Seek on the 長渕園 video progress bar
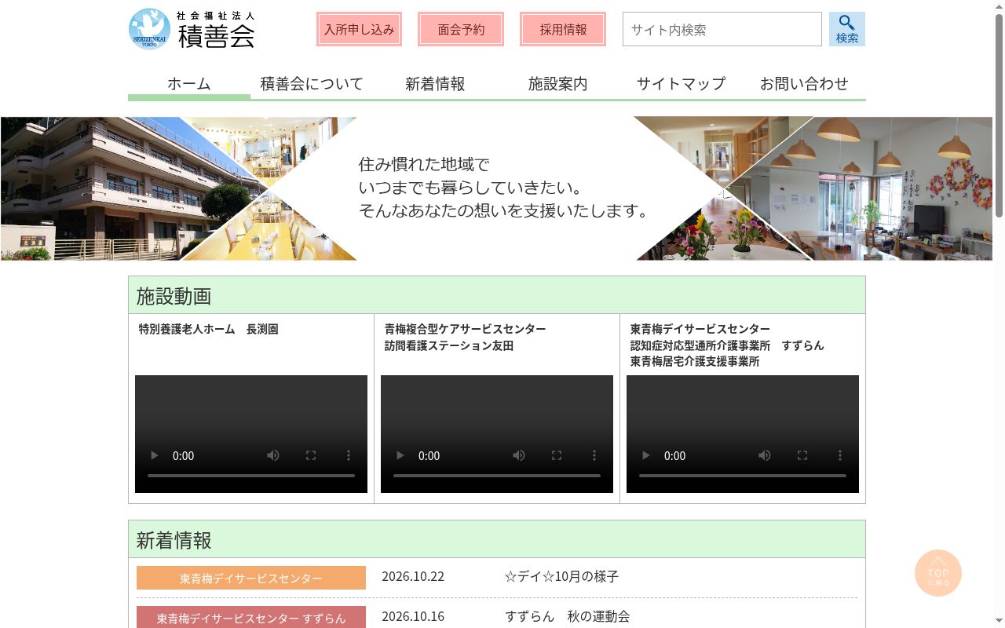Viewport: 1005px width, 628px height. point(251,476)
